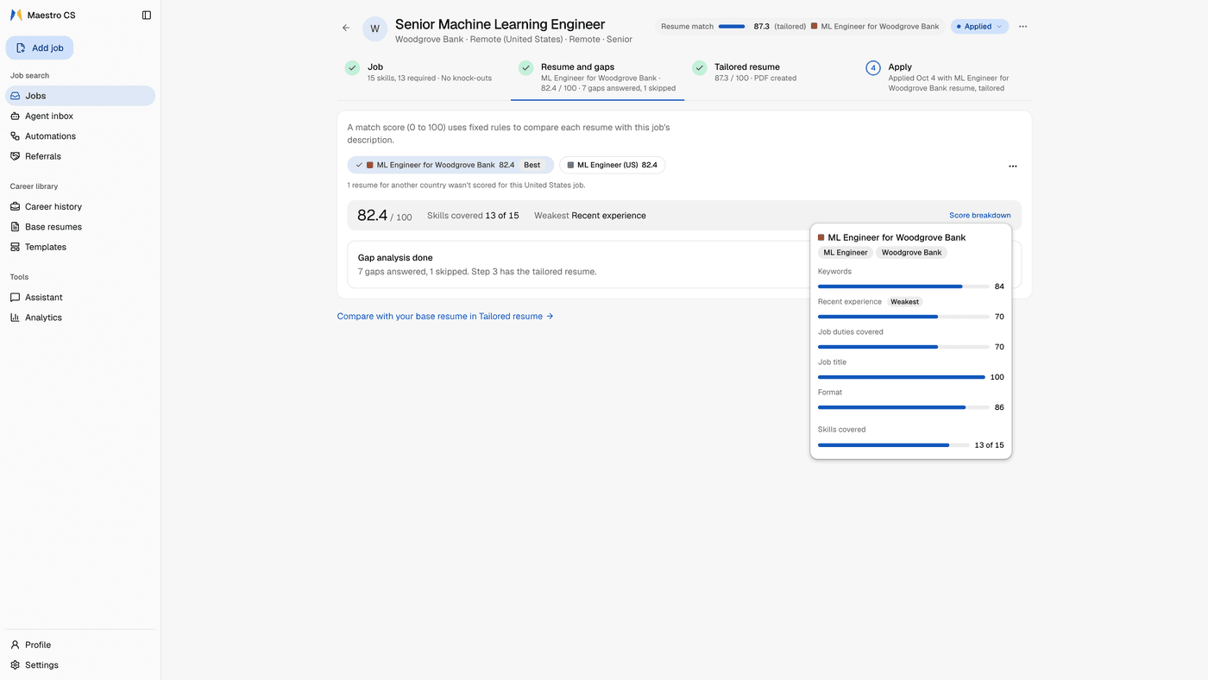The width and height of the screenshot is (1208, 680).
Task: Toggle the sidebar collapse icon
Action: [147, 16]
